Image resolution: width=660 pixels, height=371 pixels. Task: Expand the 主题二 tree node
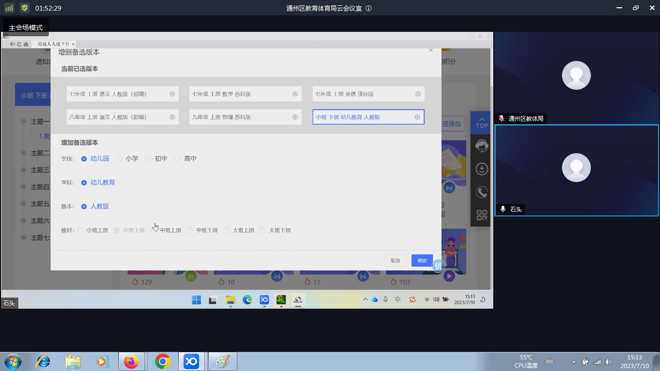[x=24, y=153]
